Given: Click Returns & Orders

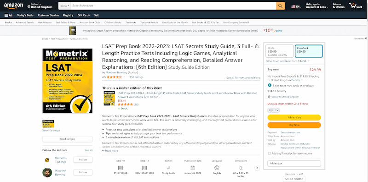Looking at the screenshot, I should click(x=339, y=6).
